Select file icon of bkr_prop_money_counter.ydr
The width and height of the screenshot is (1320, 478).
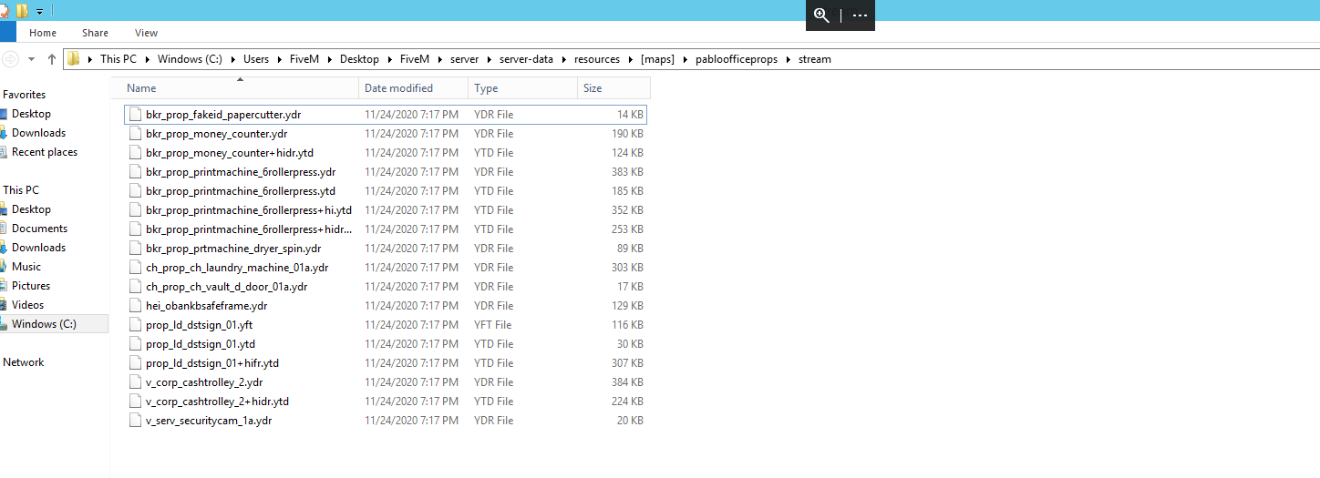pos(135,134)
